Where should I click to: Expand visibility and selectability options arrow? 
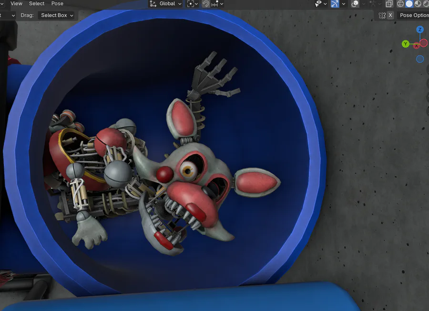pos(325,4)
